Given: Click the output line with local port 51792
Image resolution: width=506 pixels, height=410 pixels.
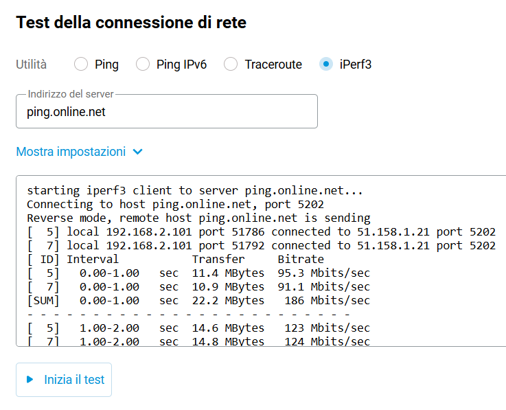Looking at the screenshot, I should tap(262, 246).
